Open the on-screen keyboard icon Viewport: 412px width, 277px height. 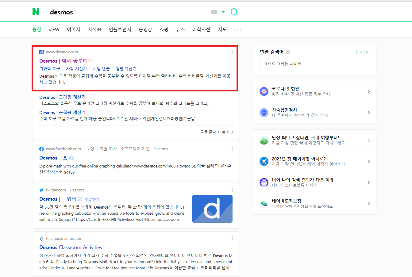point(214,12)
